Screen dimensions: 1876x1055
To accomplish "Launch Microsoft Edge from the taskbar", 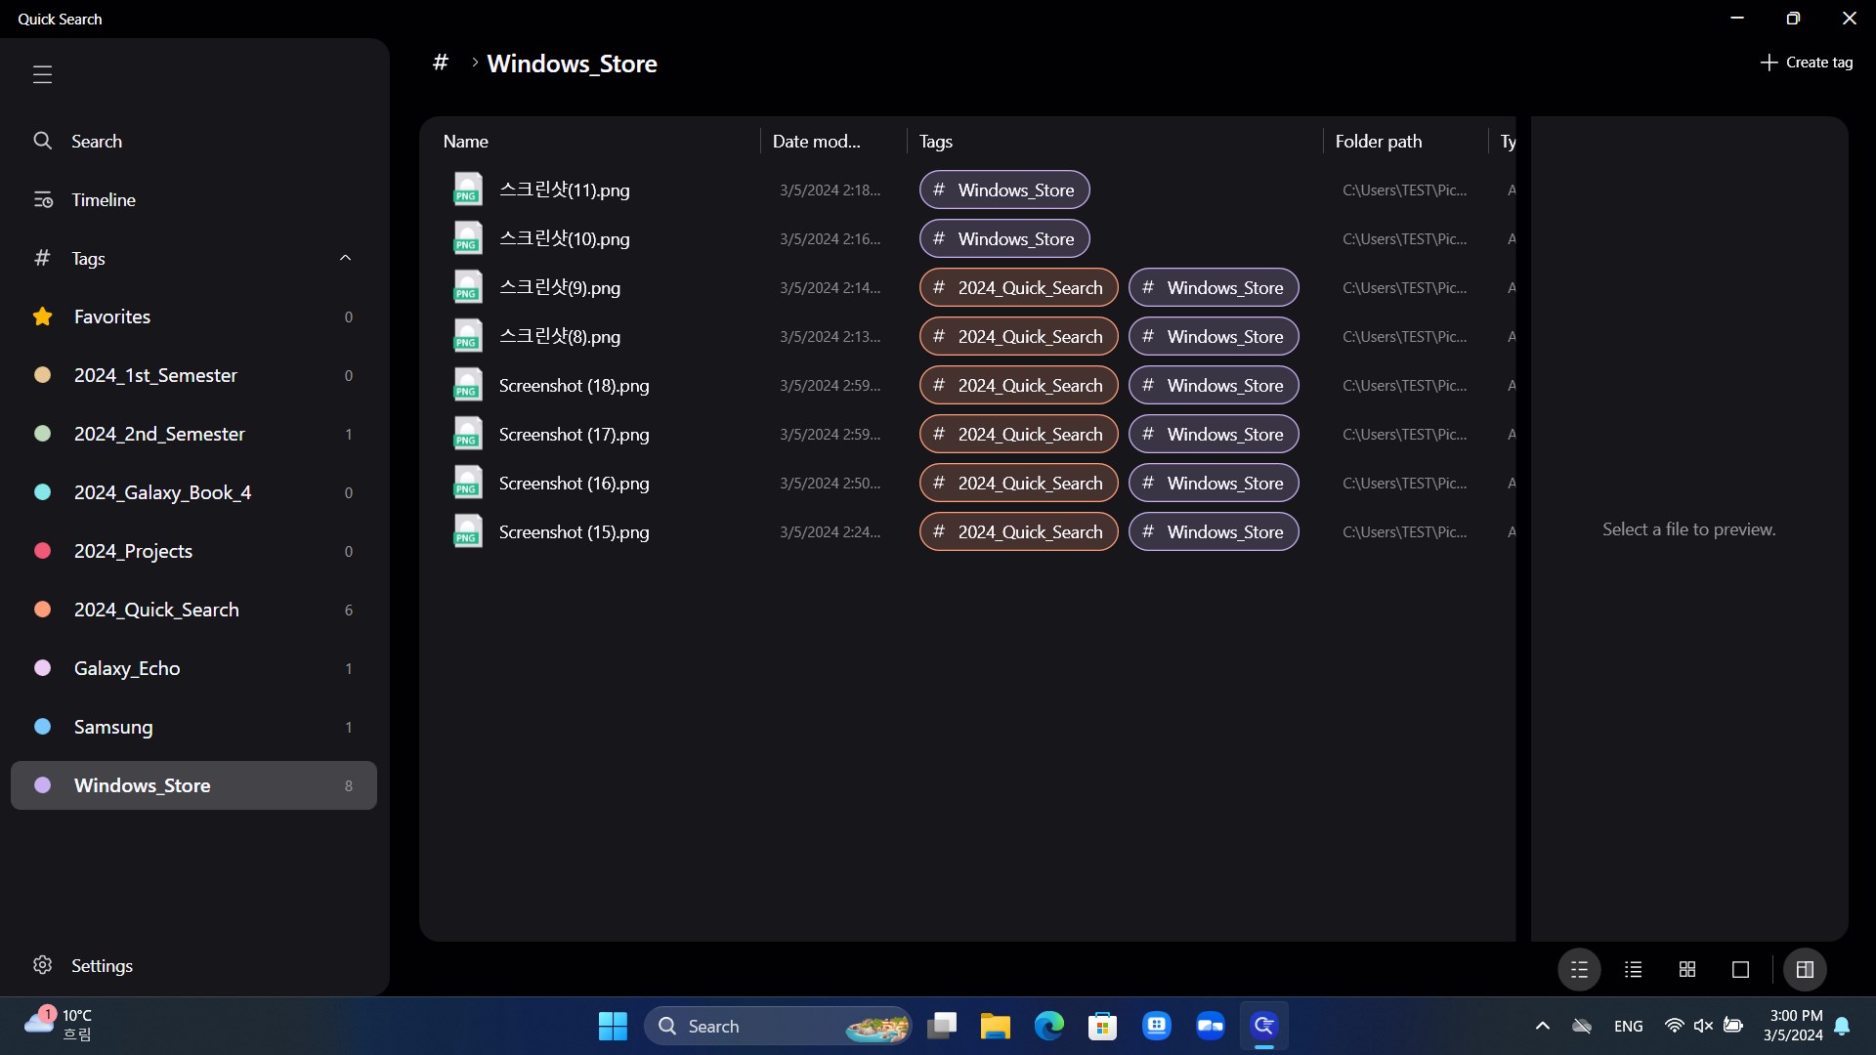I will click(1048, 1026).
